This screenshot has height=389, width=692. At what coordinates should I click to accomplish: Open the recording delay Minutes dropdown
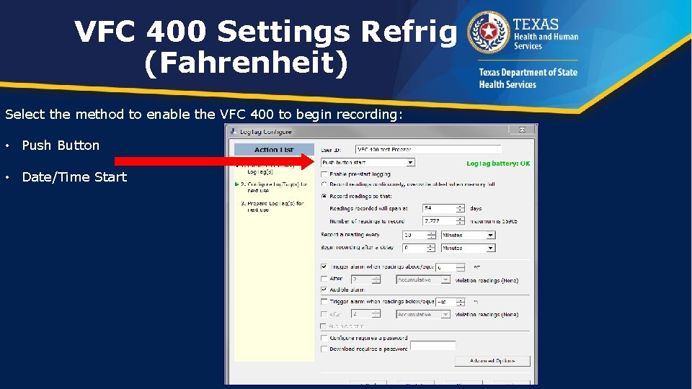point(490,248)
